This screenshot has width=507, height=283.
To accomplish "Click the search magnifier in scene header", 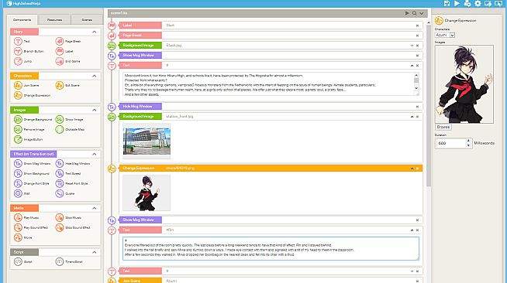I will pyautogui.click(x=414, y=13).
